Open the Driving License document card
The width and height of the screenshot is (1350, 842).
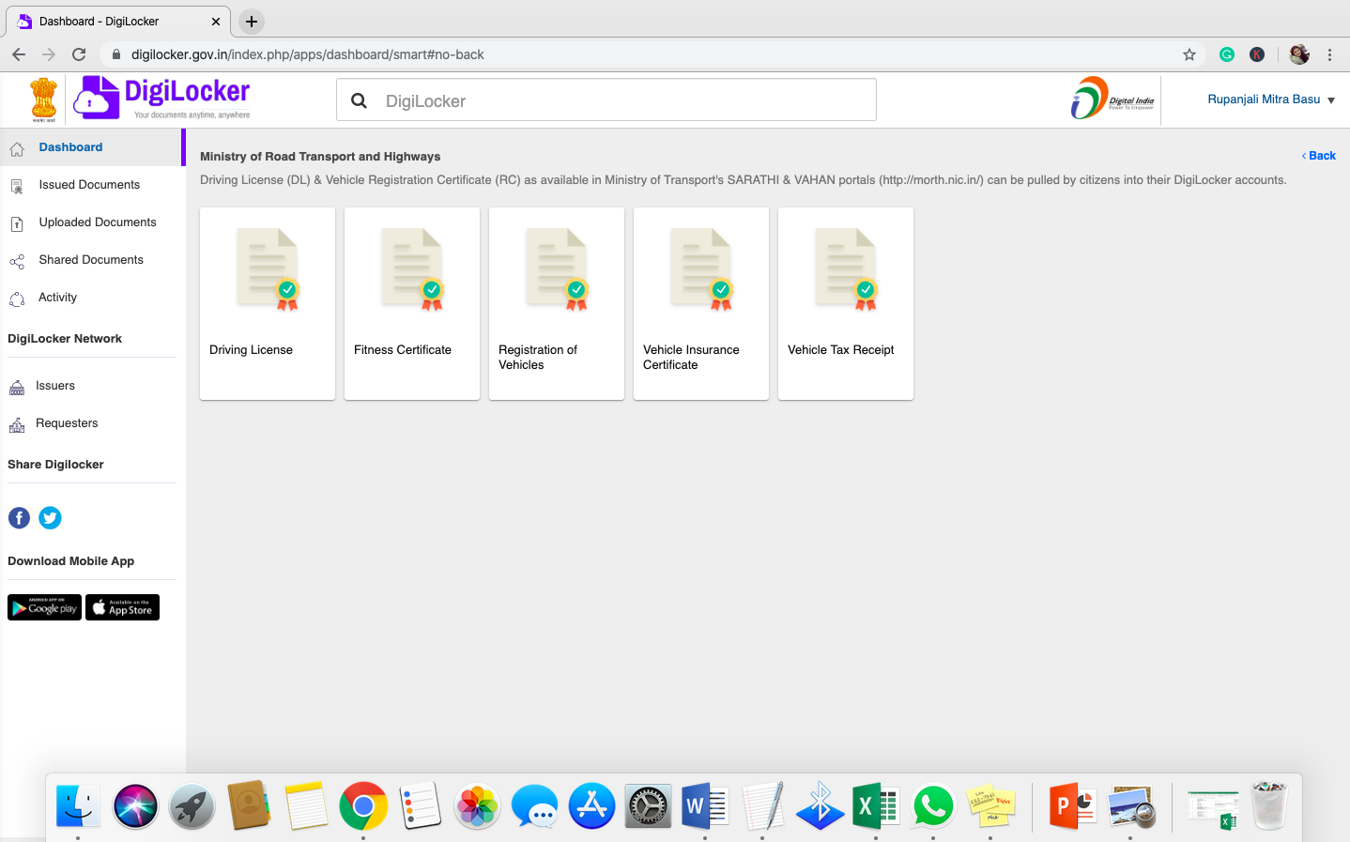click(268, 303)
